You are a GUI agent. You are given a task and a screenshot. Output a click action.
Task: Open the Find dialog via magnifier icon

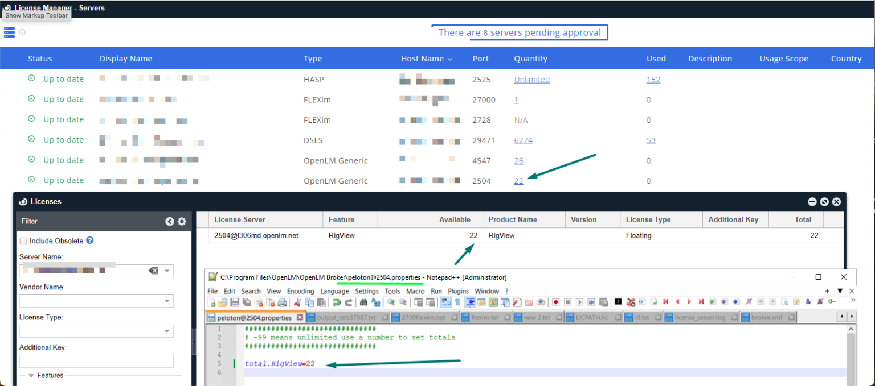point(364,302)
